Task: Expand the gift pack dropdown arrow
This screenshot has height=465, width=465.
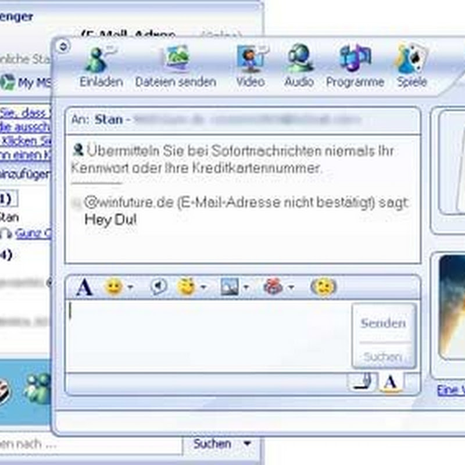Action: (x=291, y=287)
